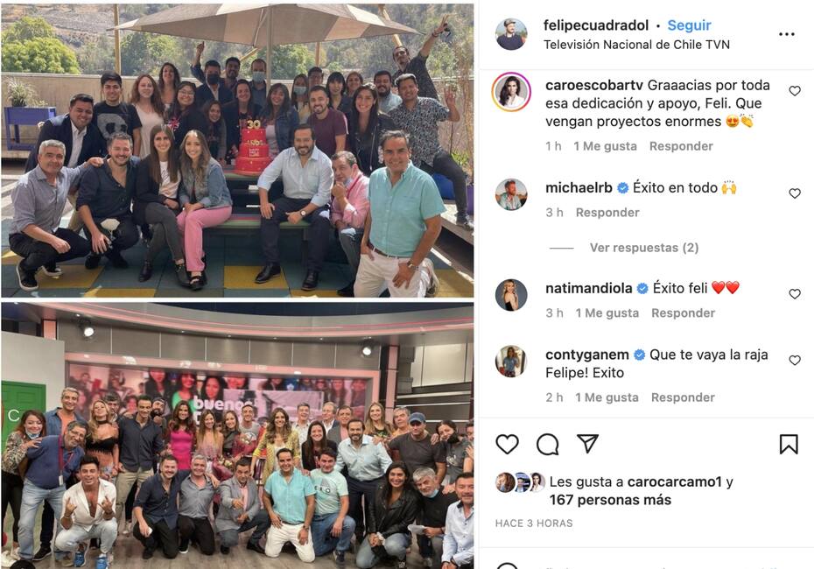Open comments via speech bubble icon
The image size is (814, 569).
tap(548, 445)
